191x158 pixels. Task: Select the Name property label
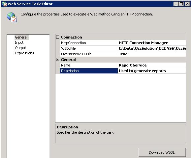89,65
